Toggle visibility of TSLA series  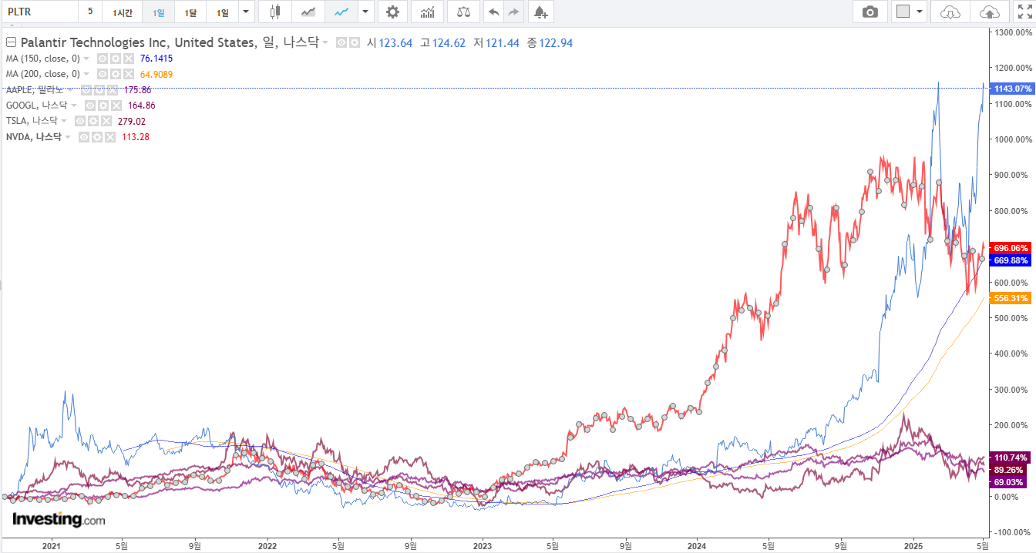[x=79, y=121]
